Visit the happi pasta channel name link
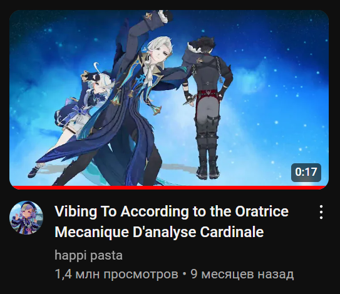 click(88, 255)
